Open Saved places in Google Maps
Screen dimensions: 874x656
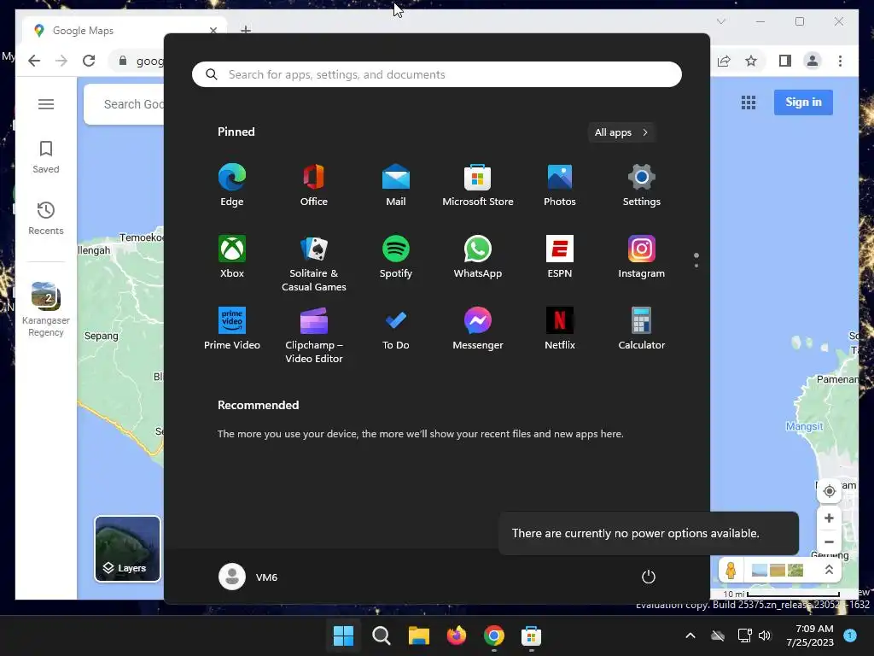pos(46,157)
